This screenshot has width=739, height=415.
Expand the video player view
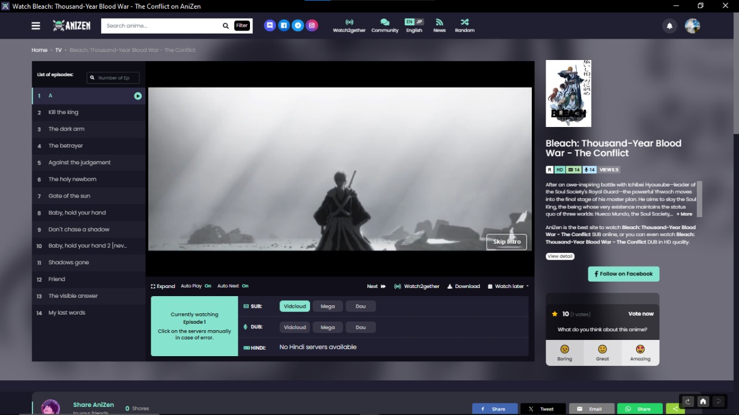click(163, 286)
